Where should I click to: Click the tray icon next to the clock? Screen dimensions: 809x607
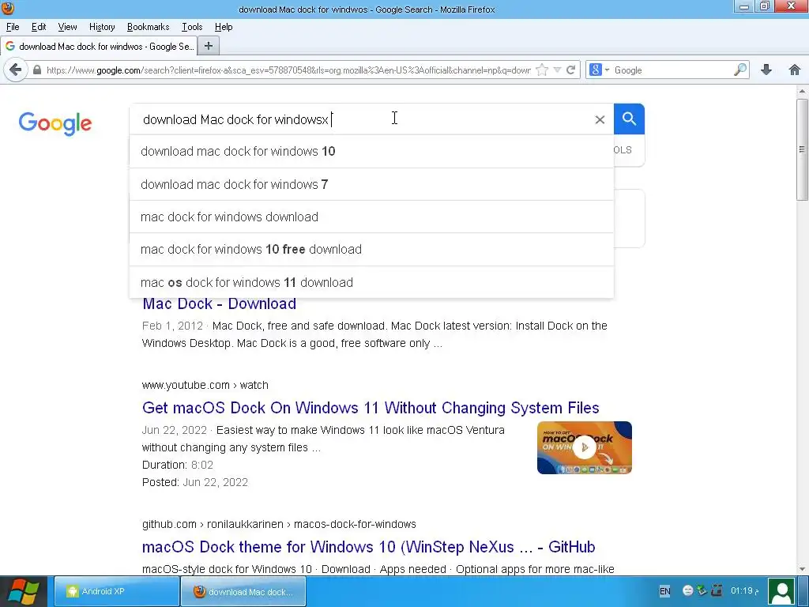coord(717,590)
